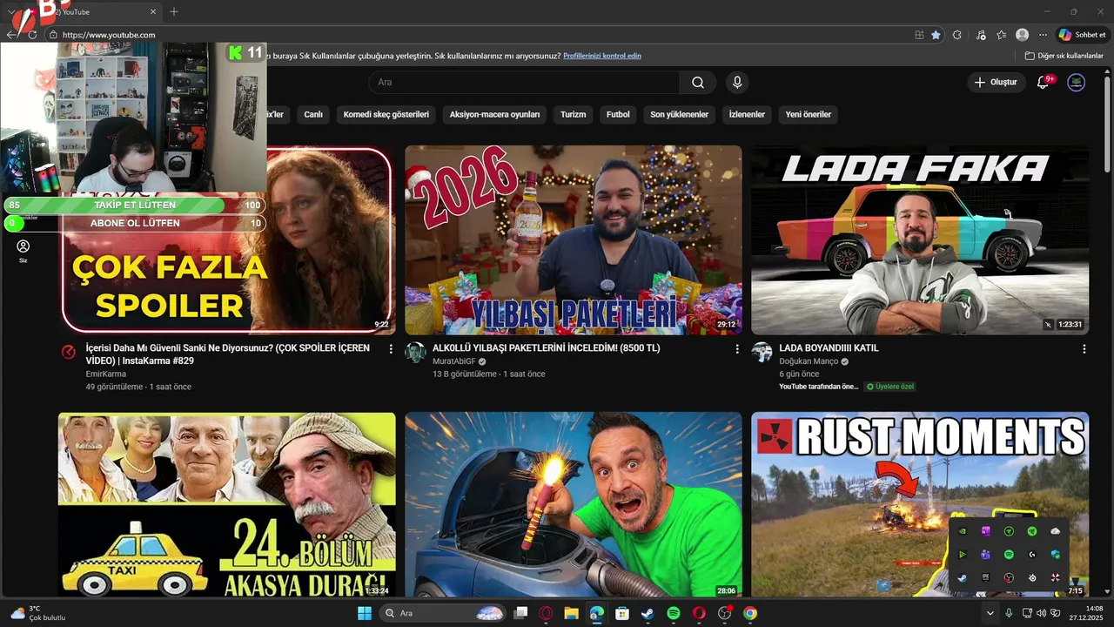Viewport: 1114px width, 627px height.
Task: Reload the page with the refresh icon
Action: [x=32, y=35]
